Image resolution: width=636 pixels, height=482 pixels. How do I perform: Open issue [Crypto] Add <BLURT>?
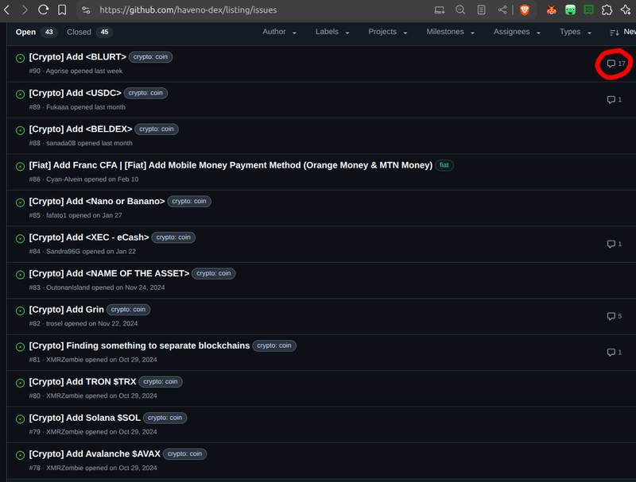(x=77, y=57)
